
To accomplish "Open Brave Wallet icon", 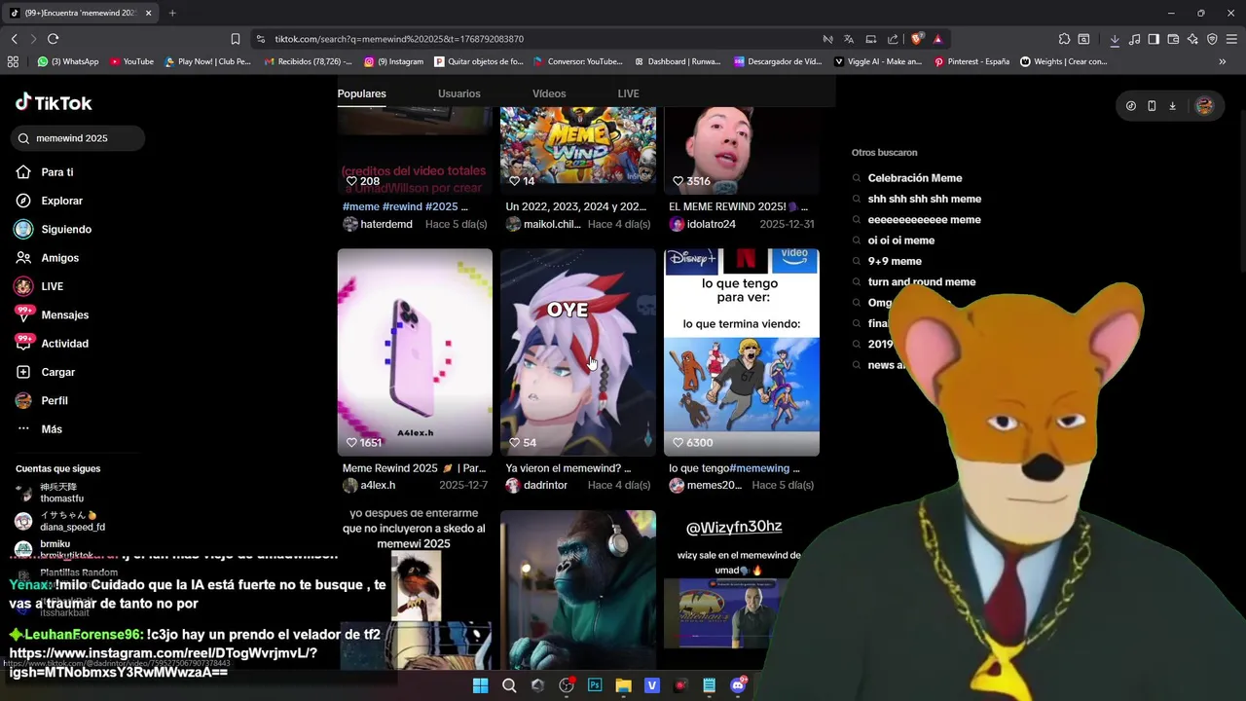I will point(1173,39).
